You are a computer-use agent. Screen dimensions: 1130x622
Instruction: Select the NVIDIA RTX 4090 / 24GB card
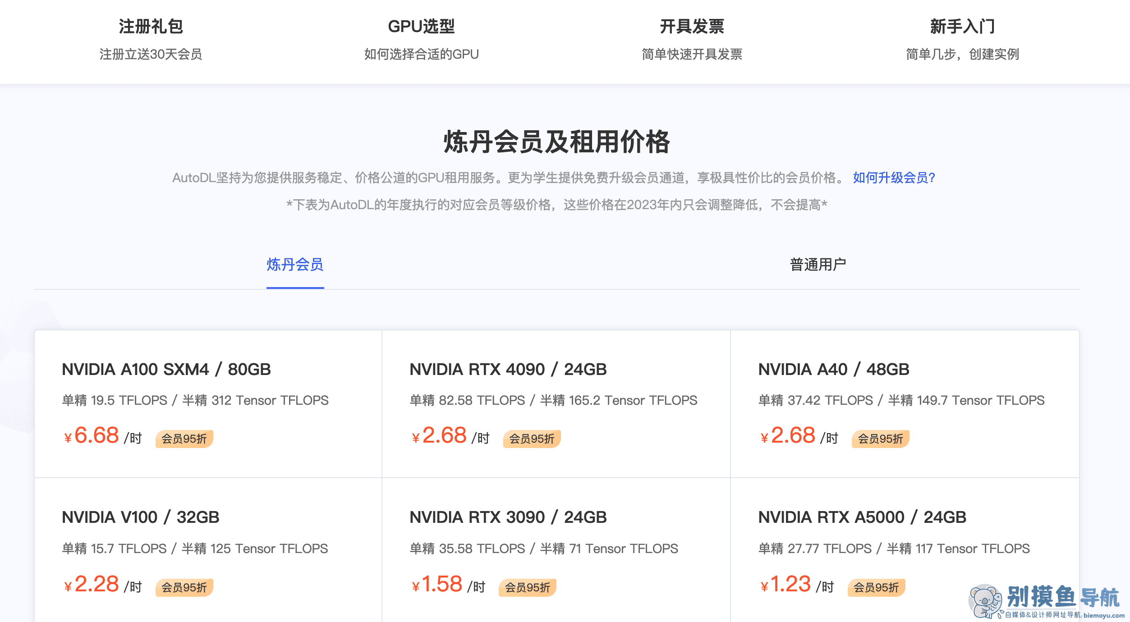pos(556,404)
